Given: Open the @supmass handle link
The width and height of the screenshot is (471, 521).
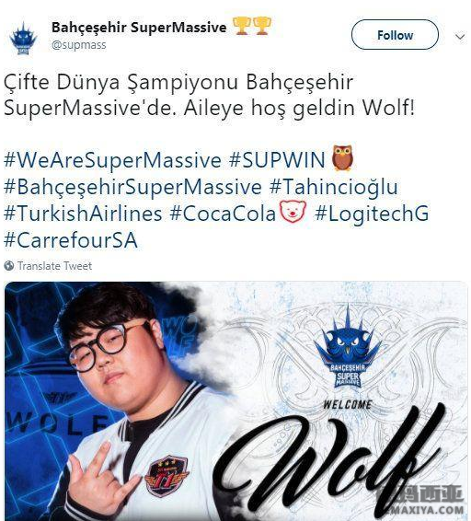Looking at the screenshot, I should 79,45.
